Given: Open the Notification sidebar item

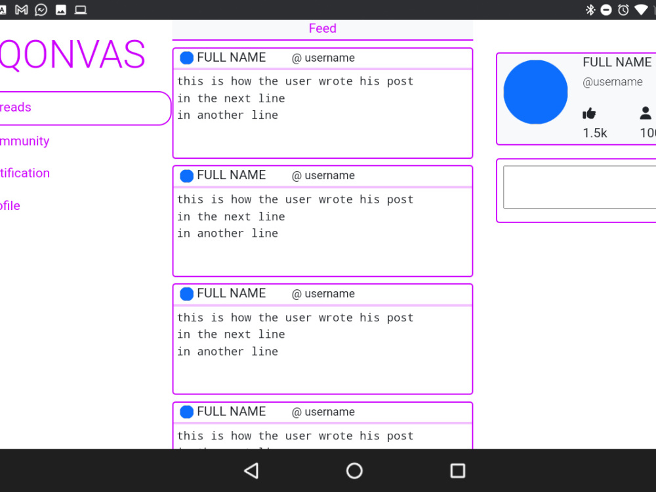Looking at the screenshot, I should (25, 173).
